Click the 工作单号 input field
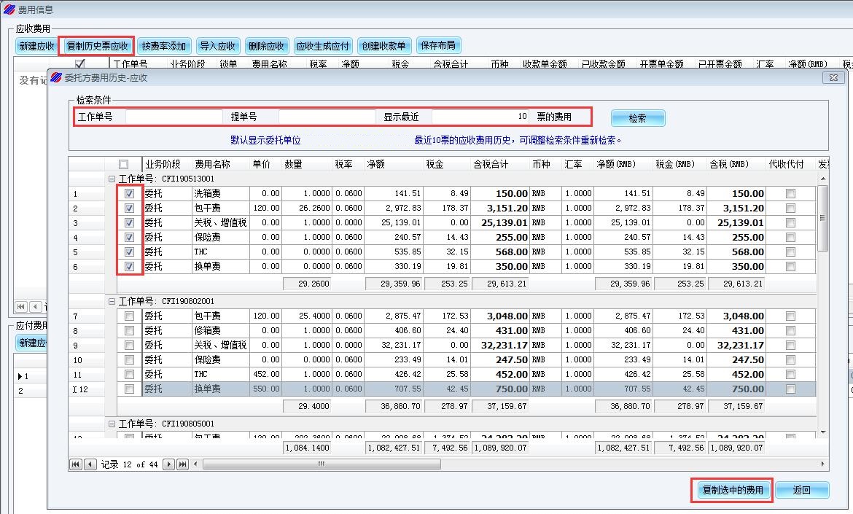 pyautogui.click(x=174, y=117)
